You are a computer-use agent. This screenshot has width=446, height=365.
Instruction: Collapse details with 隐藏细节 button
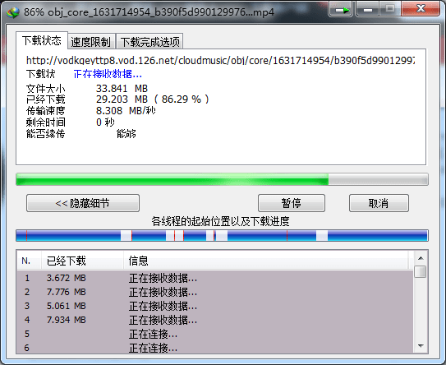83,203
